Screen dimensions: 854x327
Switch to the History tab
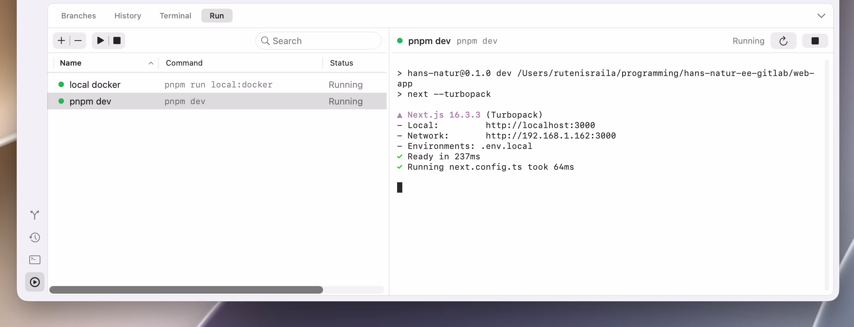click(x=128, y=16)
